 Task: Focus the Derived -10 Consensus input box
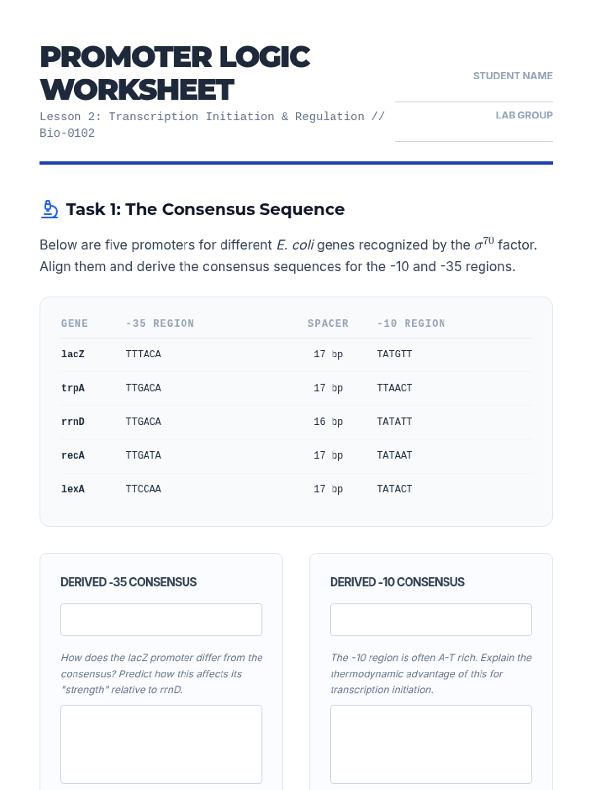[431, 620]
